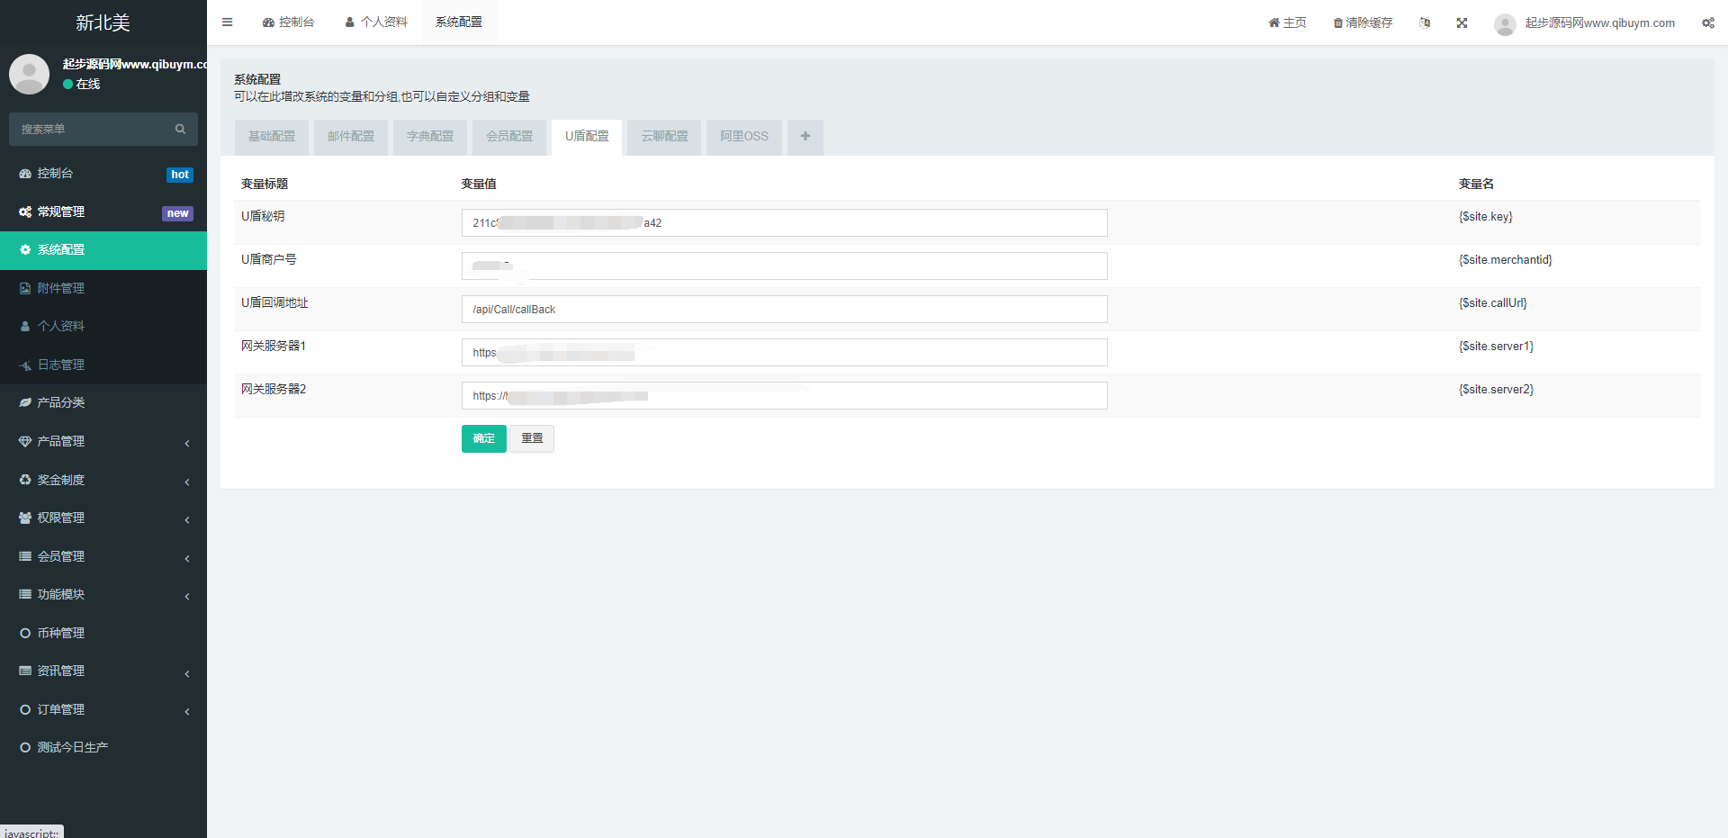Image resolution: width=1728 pixels, height=838 pixels.
Task: Switch to the 阿里OSS tab
Action: [x=744, y=137]
